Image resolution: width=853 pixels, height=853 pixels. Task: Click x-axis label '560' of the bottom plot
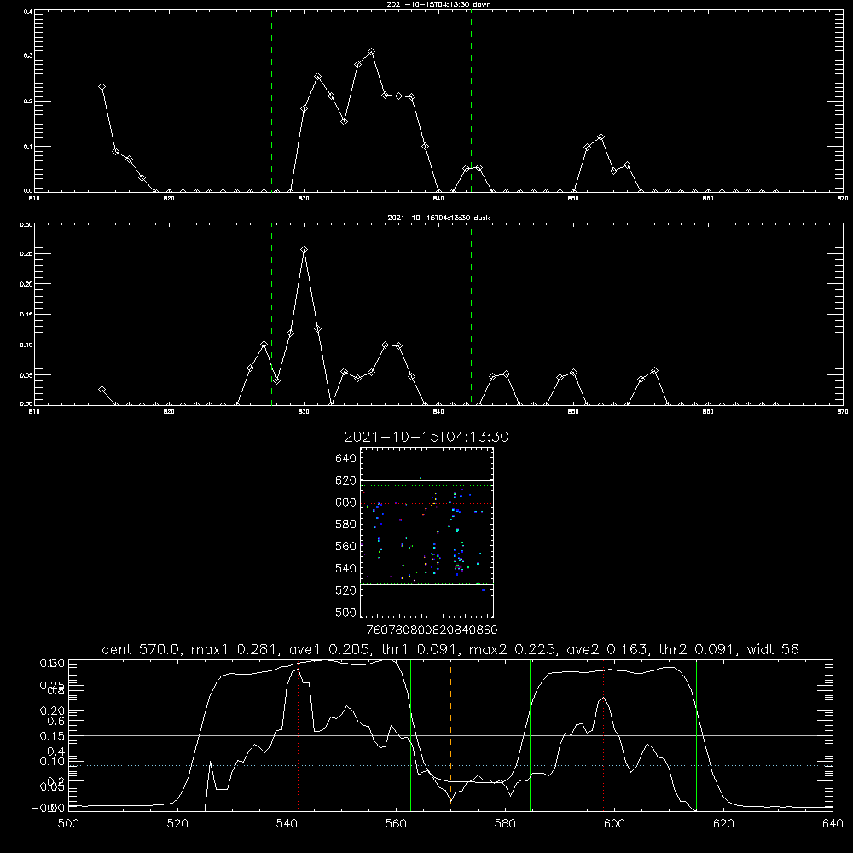396,824
